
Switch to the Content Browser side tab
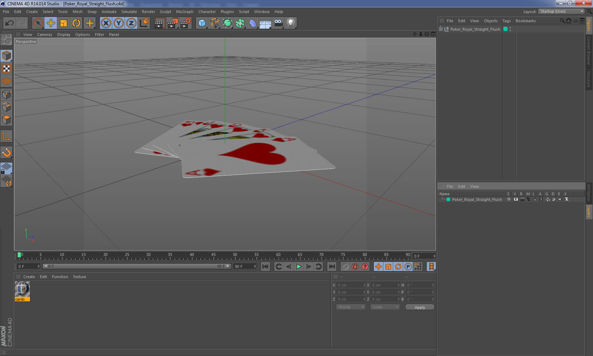point(589,50)
